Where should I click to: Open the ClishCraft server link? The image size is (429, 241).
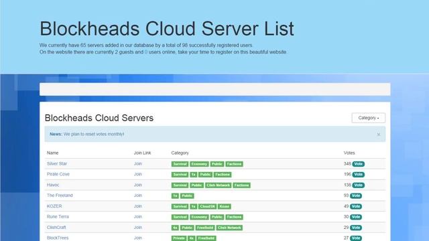56,228
